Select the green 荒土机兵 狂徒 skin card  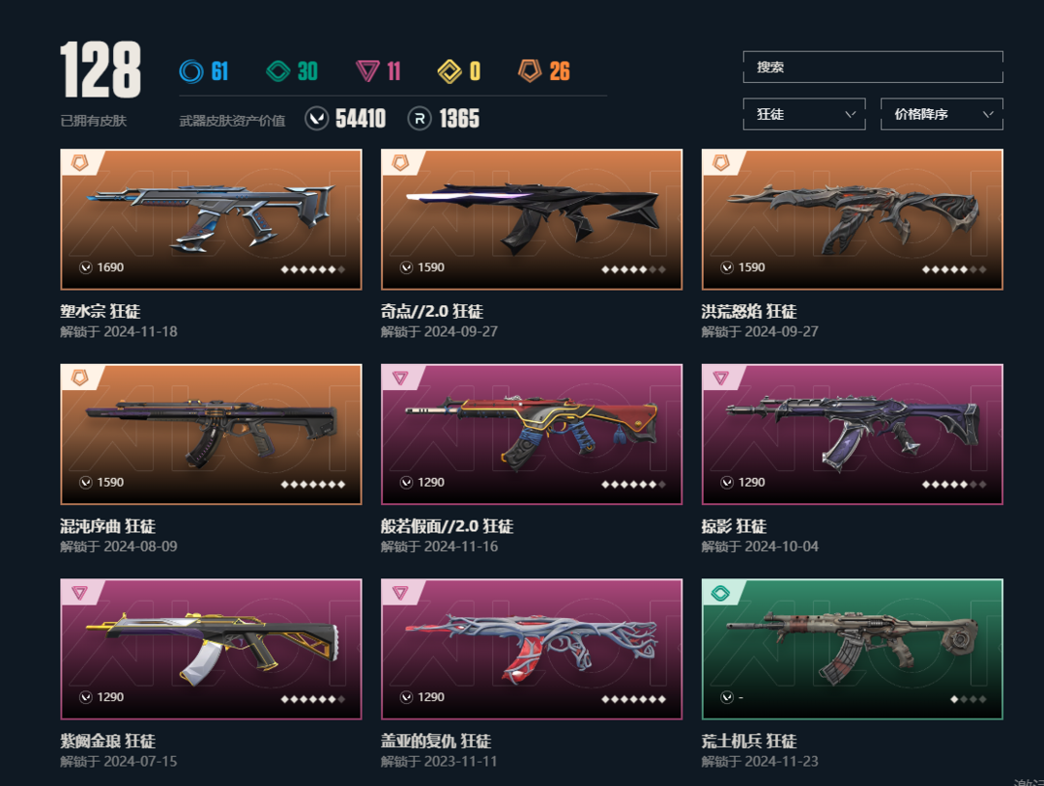point(853,649)
